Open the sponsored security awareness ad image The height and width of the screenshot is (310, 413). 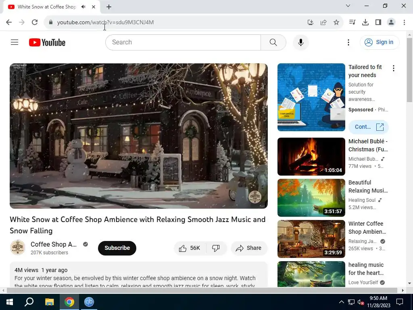tap(311, 97)
